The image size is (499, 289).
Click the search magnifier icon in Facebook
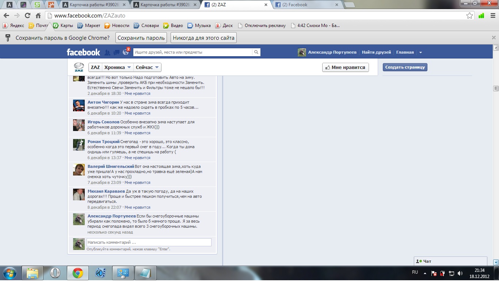click(x=256, y=52)
